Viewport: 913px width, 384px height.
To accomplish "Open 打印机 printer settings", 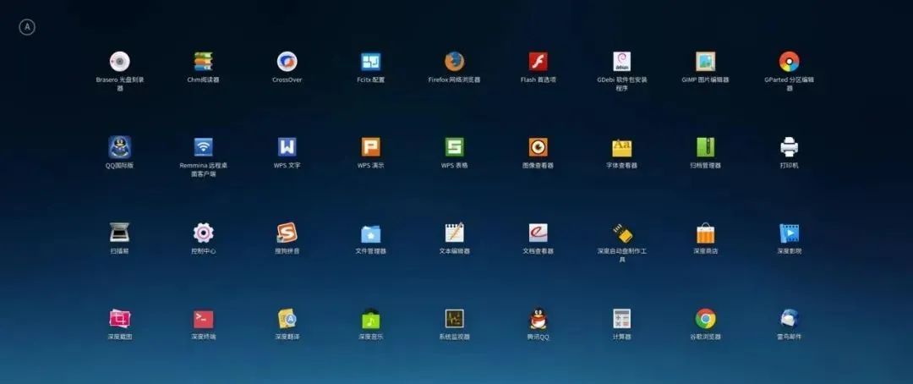I will pos(789,147).
